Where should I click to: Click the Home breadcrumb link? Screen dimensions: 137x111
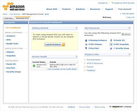click(5, 14)
